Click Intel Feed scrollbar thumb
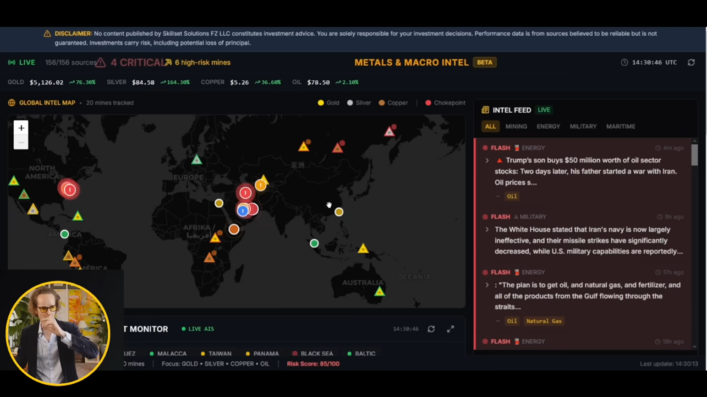The image size is (707, 397). [695, 155]
